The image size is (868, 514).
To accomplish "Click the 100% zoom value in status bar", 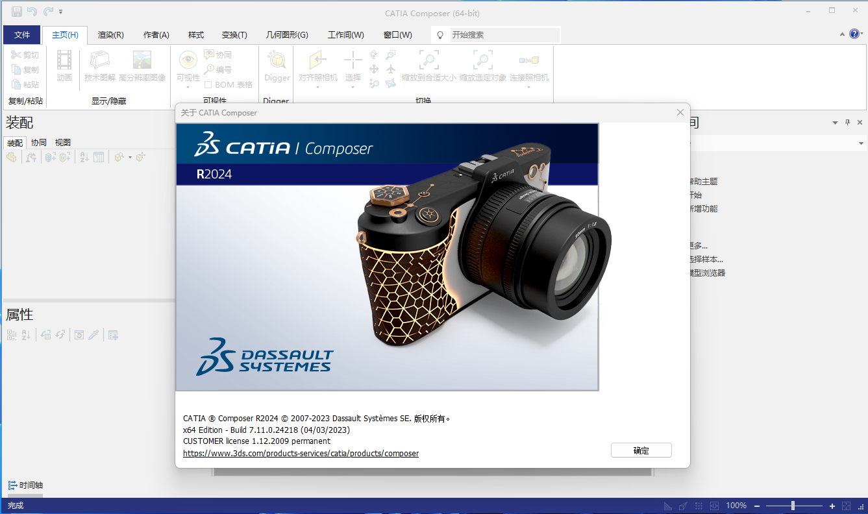I will coord(736,506).
